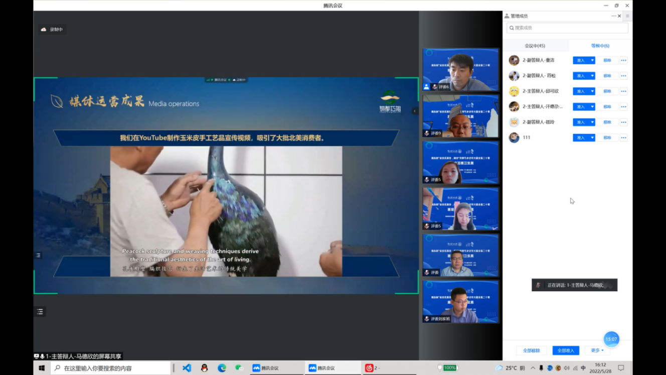Image resolution: width=666 pixels, height=375 pixels.
Task: Open Visual Studio Code from the taskbar
Action: click(x=187, y=368)
